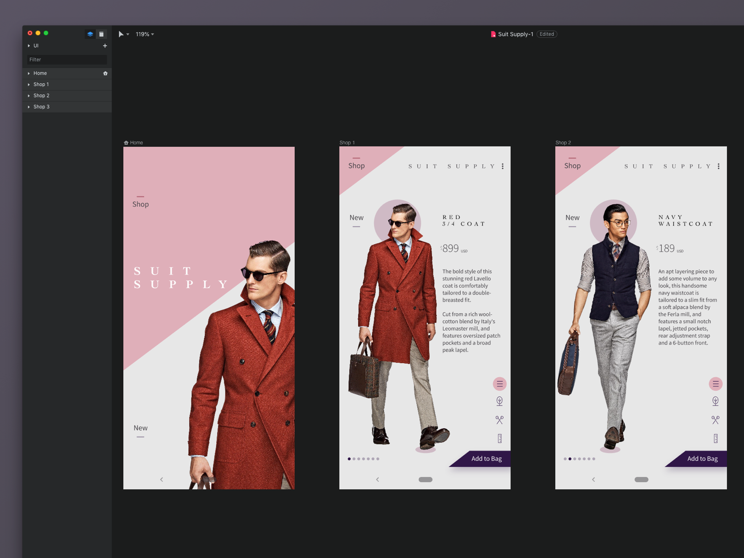Expand the Shop 1 artboard row
The image size is (744, 558).
pyautogui.click(x=29, y=85)
